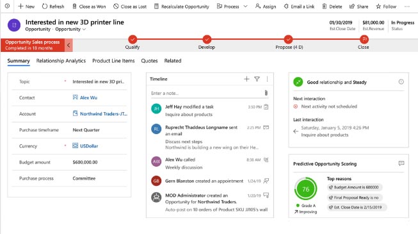Collapse the Opportunity Sales process panel
418x234 pixels.
pos(68,45)
